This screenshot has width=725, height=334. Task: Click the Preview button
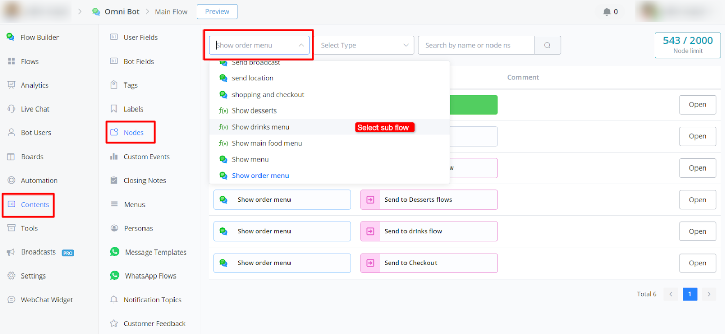[x=217, y=12]
